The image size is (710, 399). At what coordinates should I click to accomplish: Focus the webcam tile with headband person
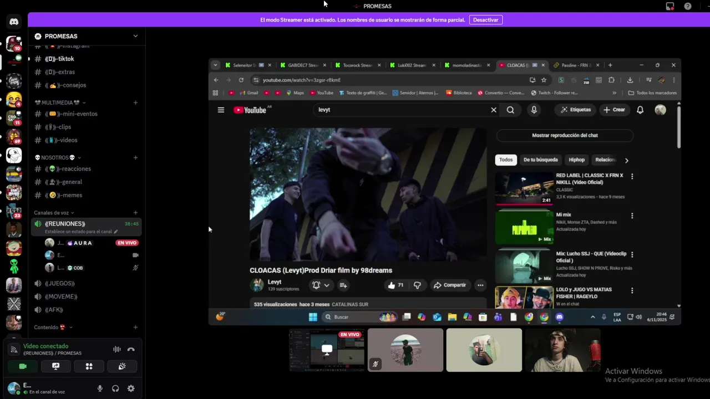click(x=562, y=350)
